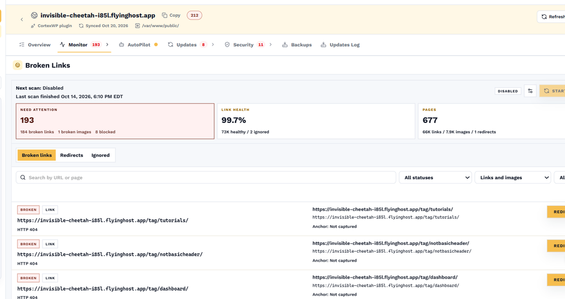This screenshot has width=565, height=299.
Task: Click the HTTP 404 status under the tutorials URL
Action: (x=28, y=229)
